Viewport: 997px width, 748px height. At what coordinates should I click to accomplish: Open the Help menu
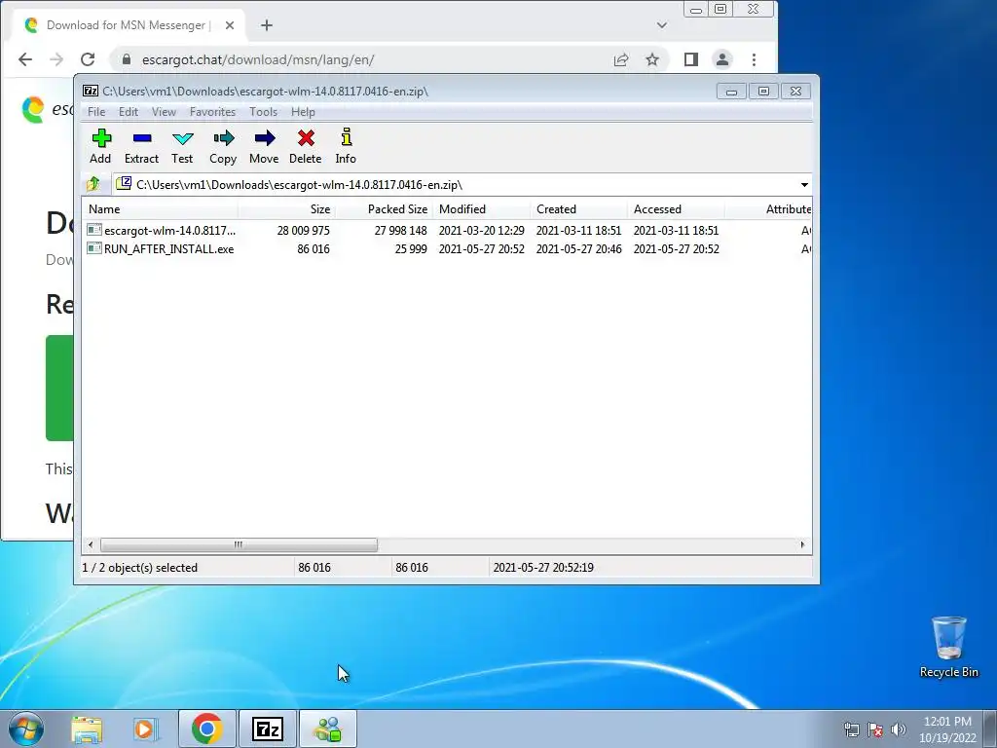[304, 112]
